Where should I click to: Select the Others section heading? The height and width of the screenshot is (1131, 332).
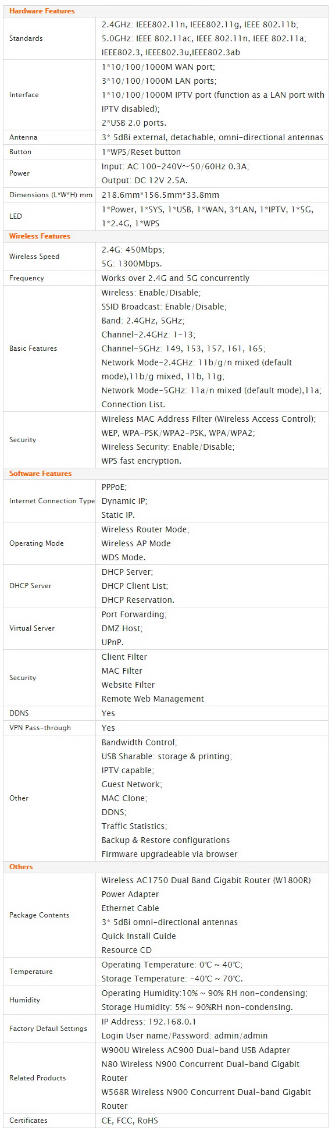[x=21, y=867]
